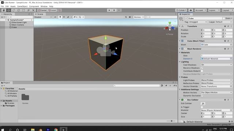Open Chrome from the taskbar
The image size is (234, 131).
click(56, 130)
